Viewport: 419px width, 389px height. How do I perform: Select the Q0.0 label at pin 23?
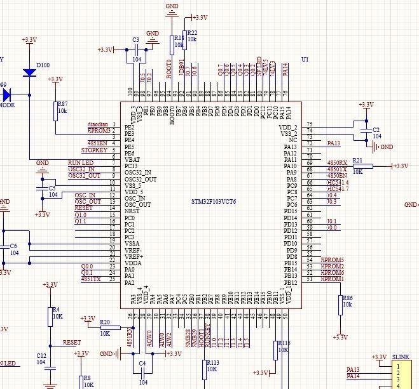pyautogui.click(x=87, y=266)
